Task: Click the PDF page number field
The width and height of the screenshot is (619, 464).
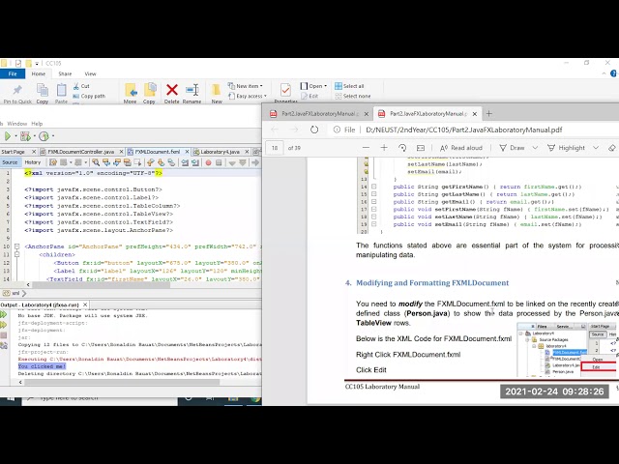Action: click(x=275, y=148)
